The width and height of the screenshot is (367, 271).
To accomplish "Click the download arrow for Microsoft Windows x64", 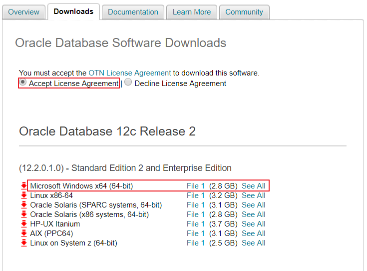I will point(24,185).
